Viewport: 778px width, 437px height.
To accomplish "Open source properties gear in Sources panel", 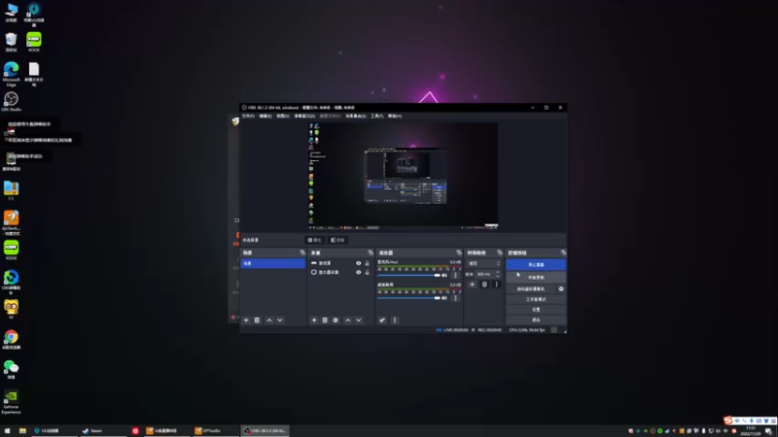I will click(336, 320).
